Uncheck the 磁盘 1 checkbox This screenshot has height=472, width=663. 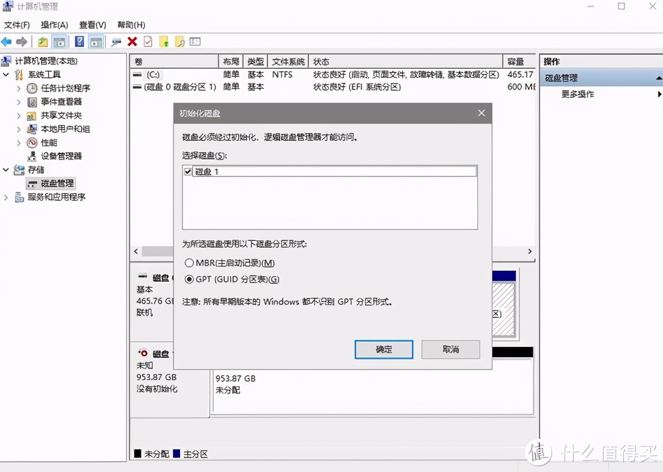coord(188,171)
